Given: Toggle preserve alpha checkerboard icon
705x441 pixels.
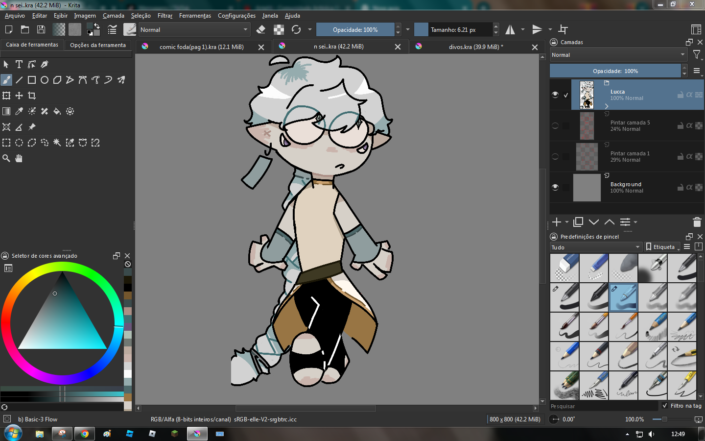Looking at the screenshot, I should (279, 29).
